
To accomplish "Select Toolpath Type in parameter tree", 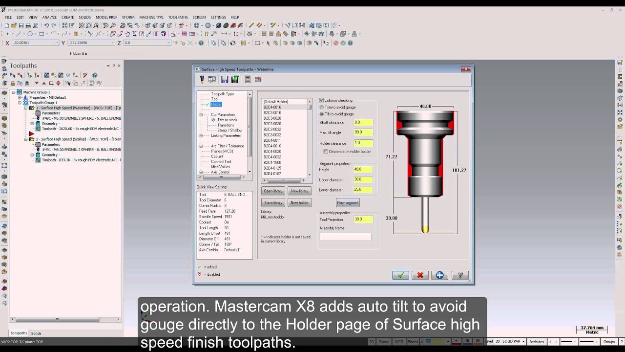I will pos(222,94).
